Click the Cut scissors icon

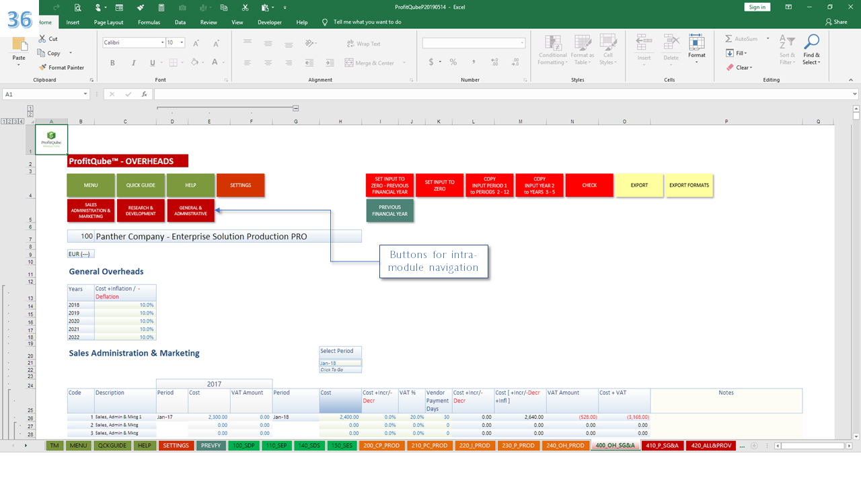[x=43, y=39]
